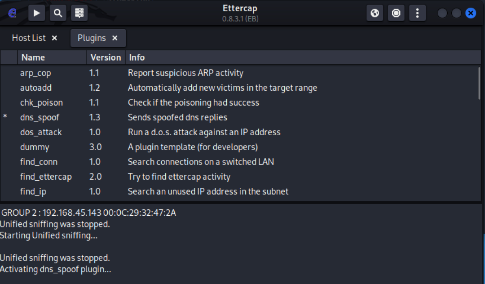Toggle the active dns_spoof plugin asterisk
The width and height of the screenshot is (485, 284).
[5, 118]
